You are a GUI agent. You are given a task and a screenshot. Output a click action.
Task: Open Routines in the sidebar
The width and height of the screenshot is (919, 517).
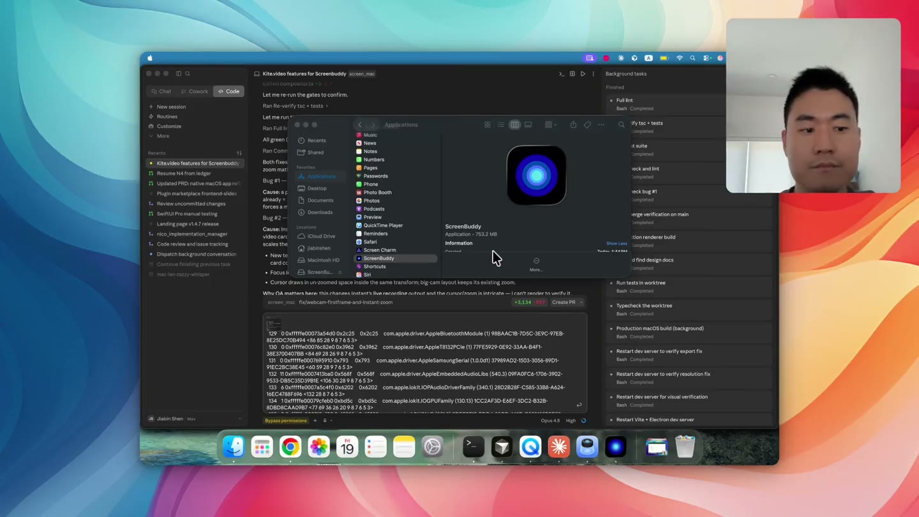coord(163,117)
